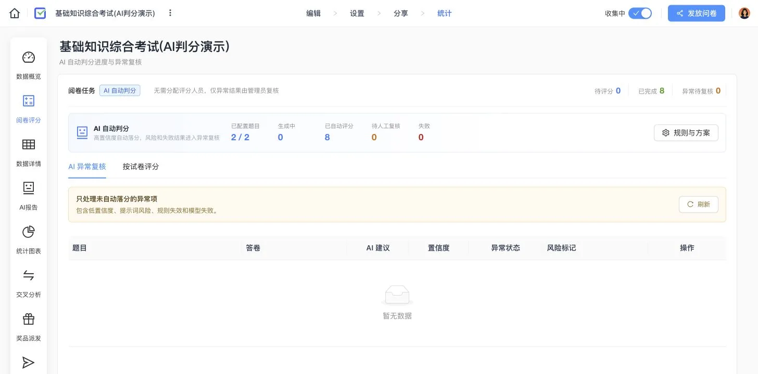This screenshot has height=374, width=758.
Task: Click survey title in top bar
Action: pos(105,14)
